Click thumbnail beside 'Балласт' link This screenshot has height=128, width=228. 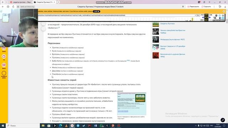pyautogui.click(x=156, y=47)
